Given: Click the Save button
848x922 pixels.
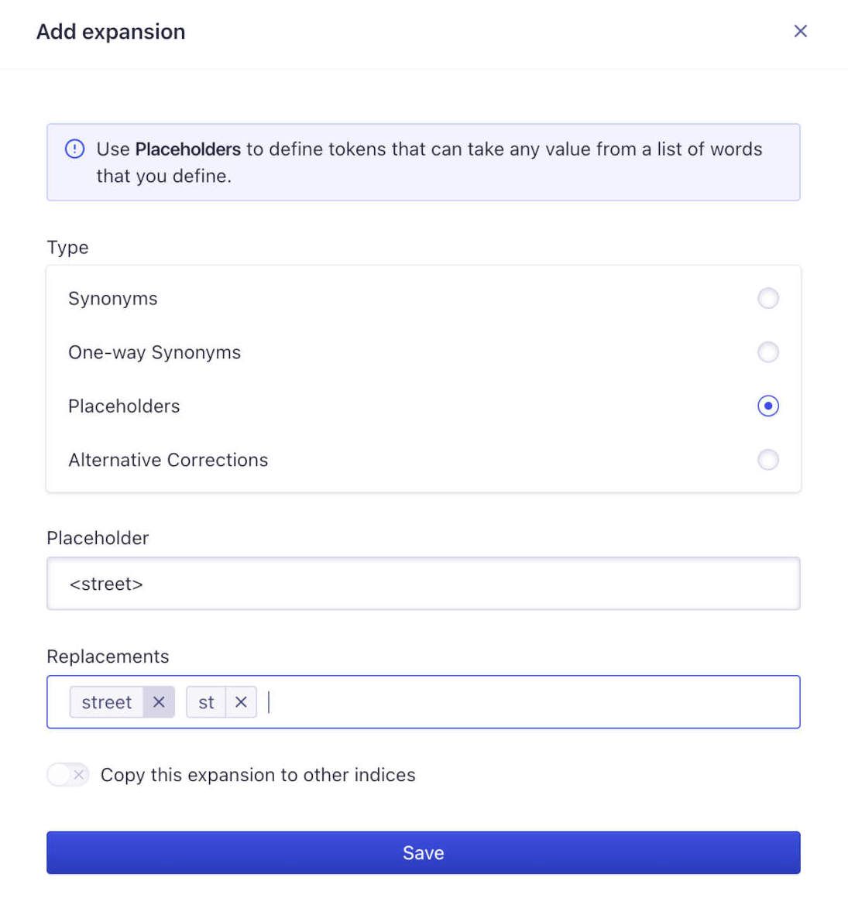Looking at the screenshot, I should click(x=423, y=852).
